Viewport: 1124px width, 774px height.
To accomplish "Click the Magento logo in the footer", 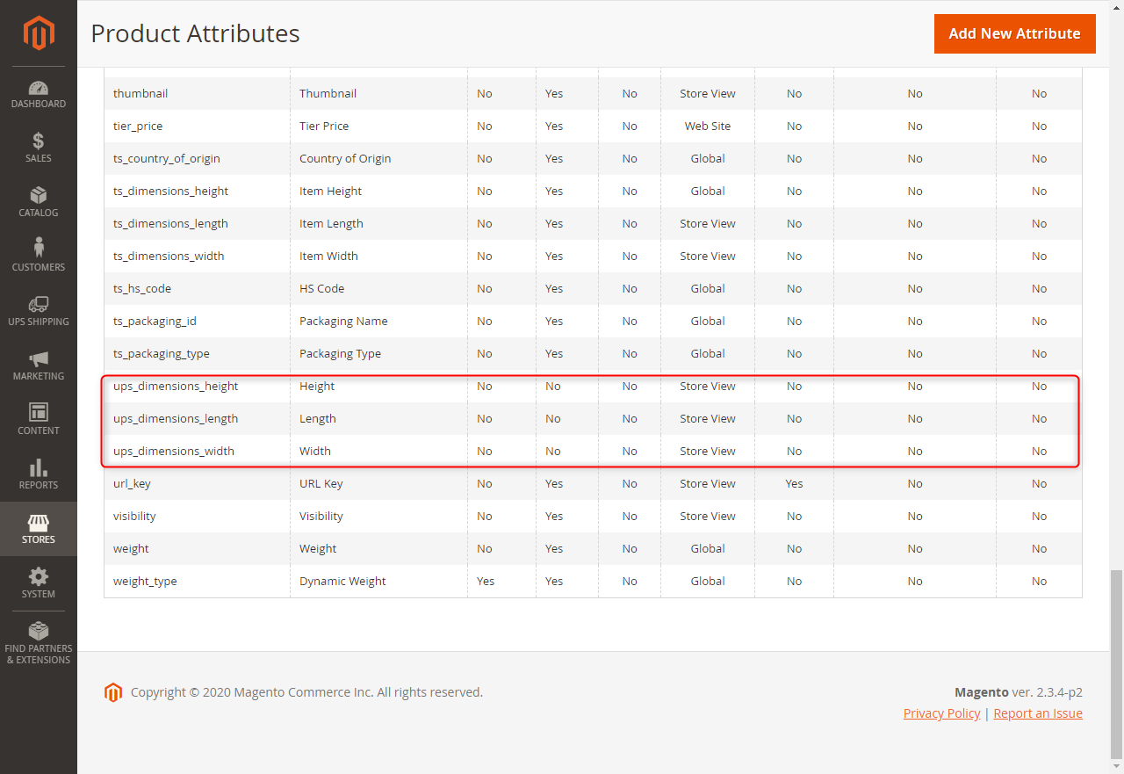I will (113, 692).
